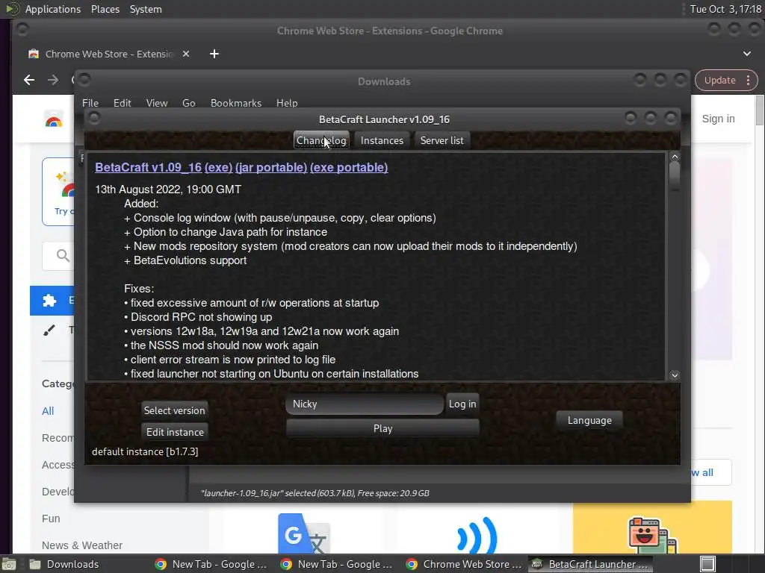Switch to first New Tab - Google taskbar item
Screen dimensions: 765x573
click(211, 564)
